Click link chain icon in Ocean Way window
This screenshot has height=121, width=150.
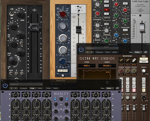tap(145, 52)
